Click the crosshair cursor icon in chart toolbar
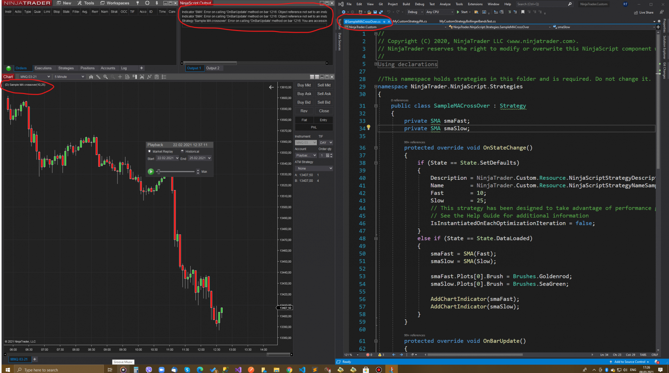 click(x=120, y=77)
